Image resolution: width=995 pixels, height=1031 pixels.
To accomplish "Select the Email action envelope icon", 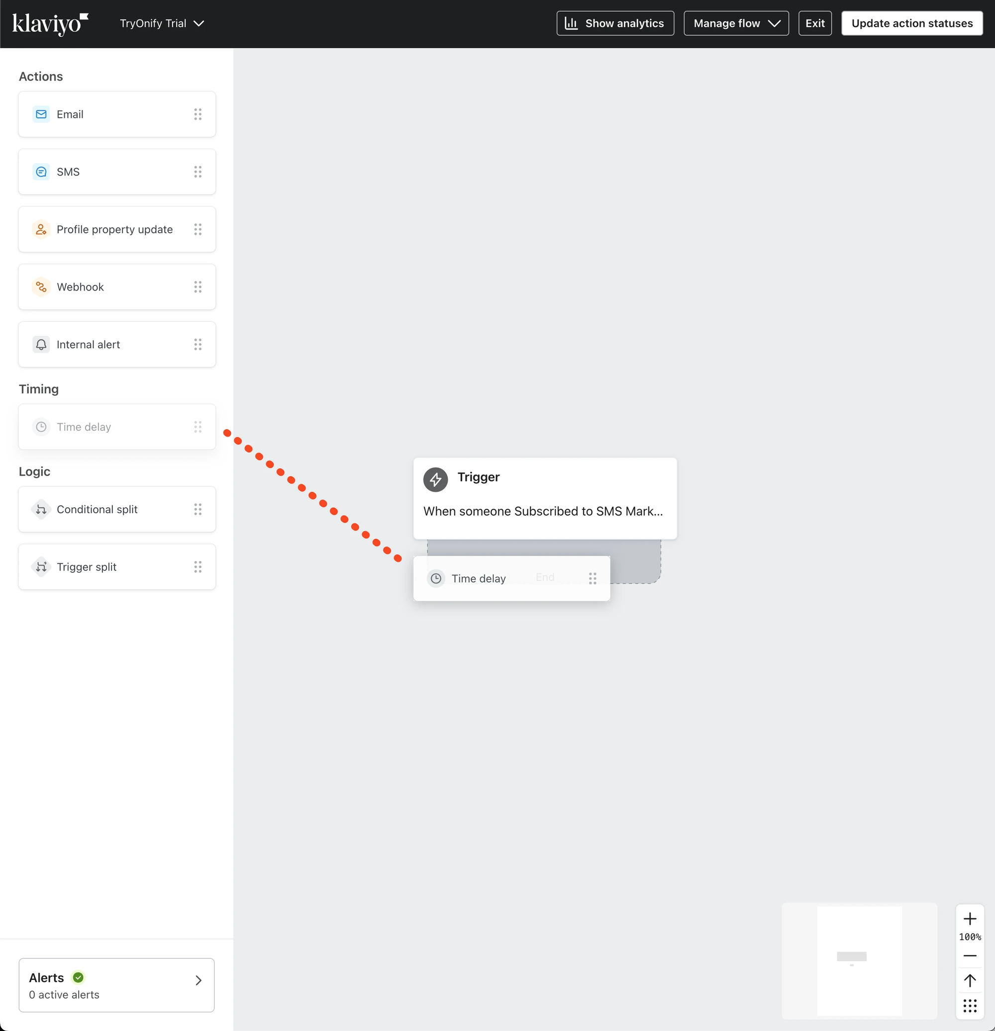I will click(41, 114).
